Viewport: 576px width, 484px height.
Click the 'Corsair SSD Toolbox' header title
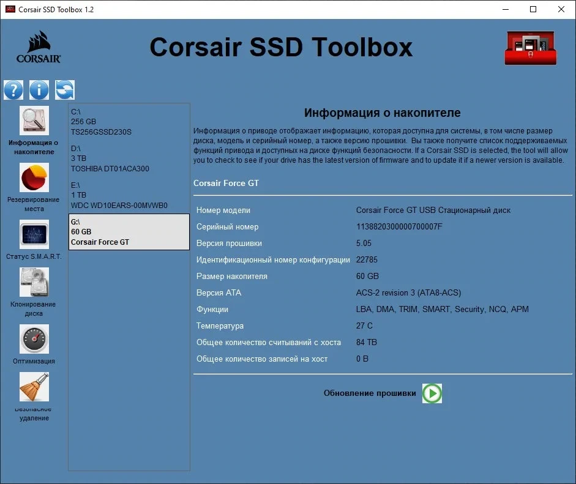click(281, 47)
